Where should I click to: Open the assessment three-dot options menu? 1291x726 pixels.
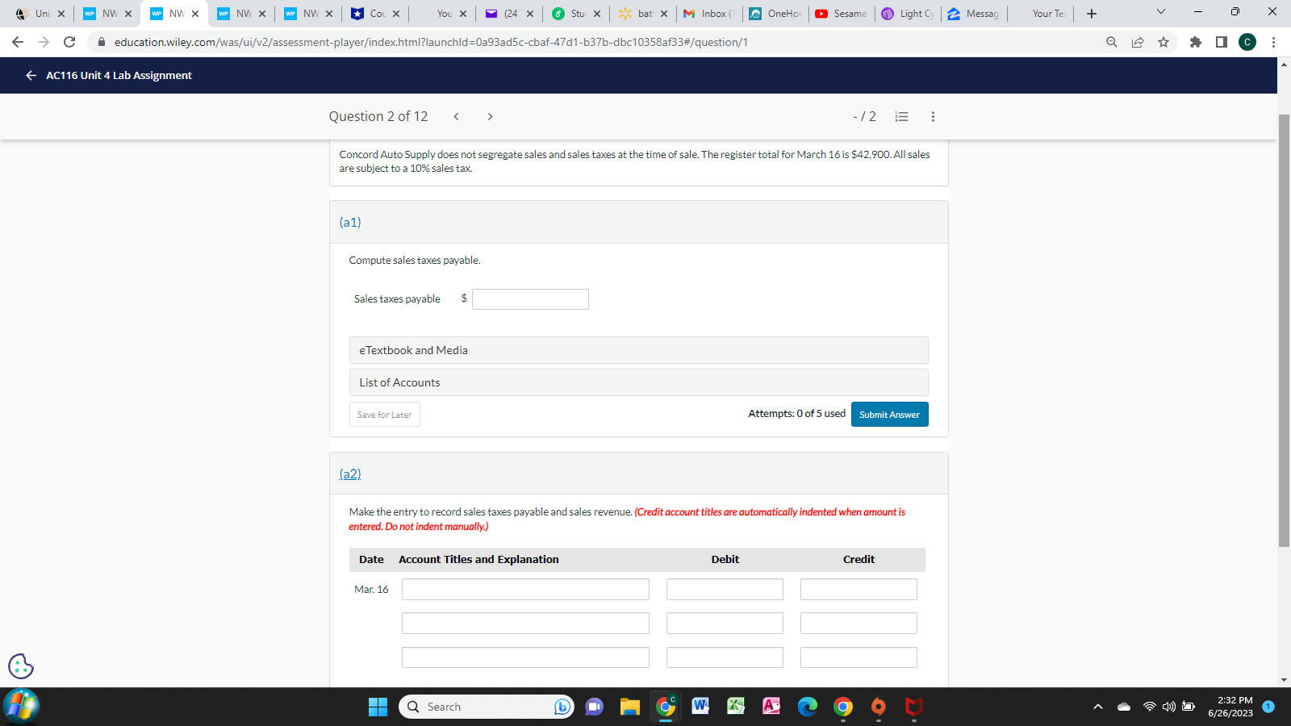pyautogui.click(x=932, y=116)
